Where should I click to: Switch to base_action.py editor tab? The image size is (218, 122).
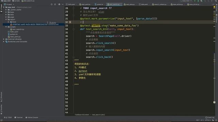click(178, 4)
